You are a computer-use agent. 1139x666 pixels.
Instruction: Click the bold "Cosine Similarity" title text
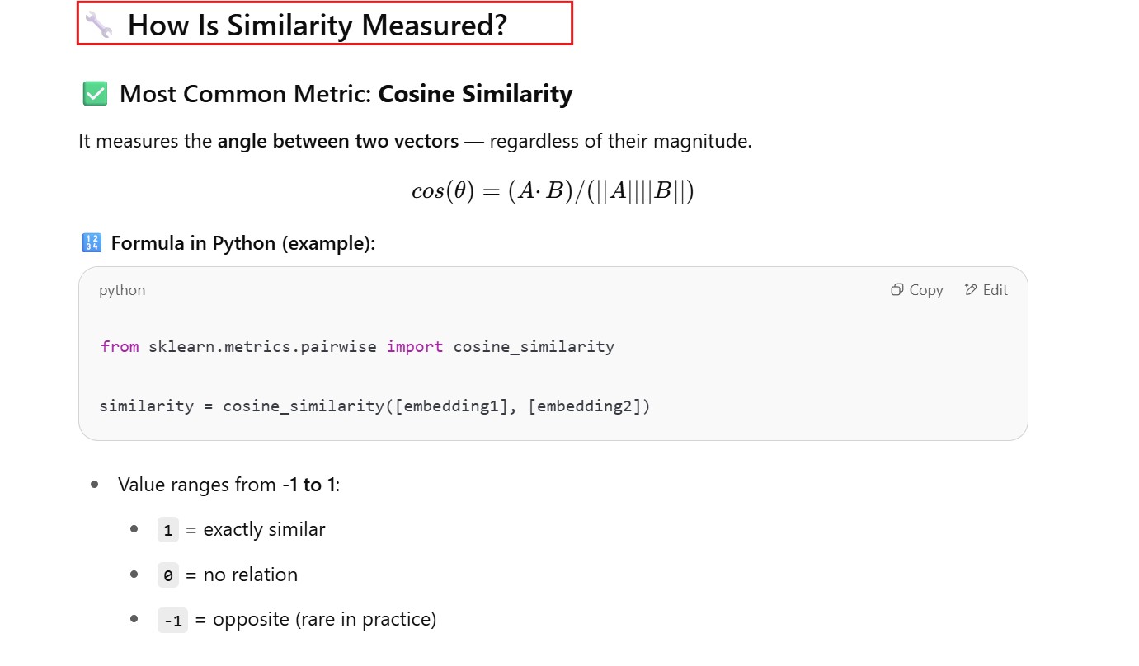(x=475, y=94)
